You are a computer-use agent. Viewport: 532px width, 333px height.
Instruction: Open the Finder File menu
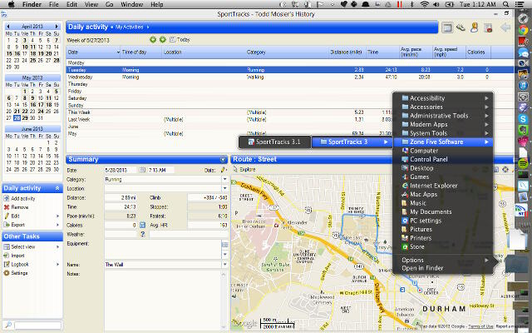pos(54,4)
